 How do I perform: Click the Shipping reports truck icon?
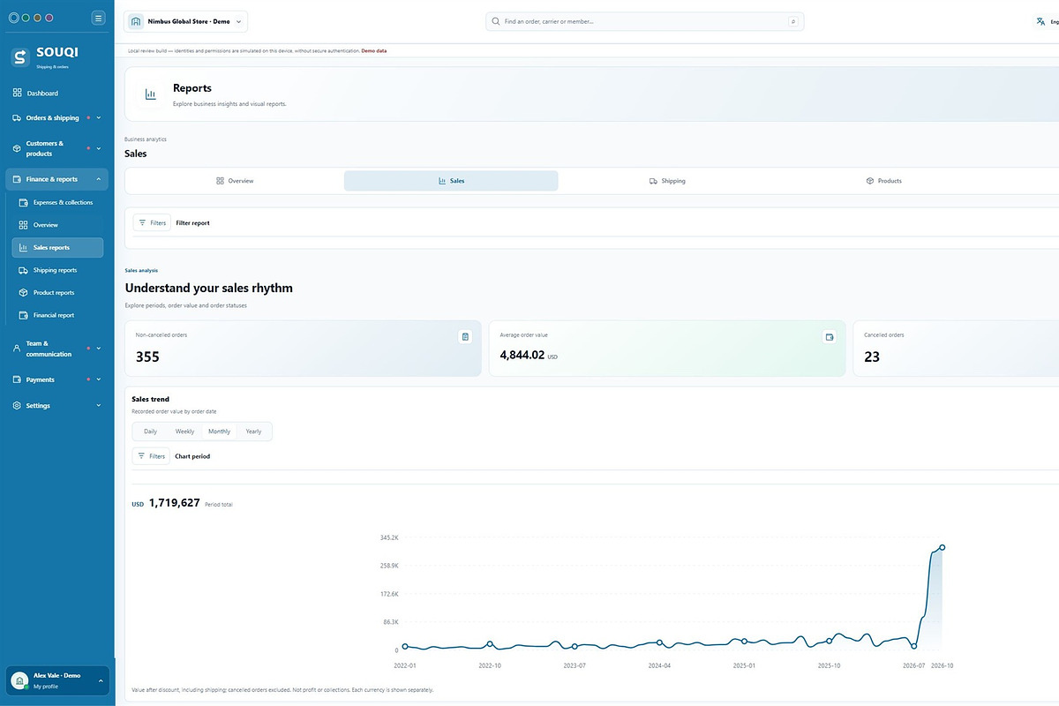tap(24, 270)
